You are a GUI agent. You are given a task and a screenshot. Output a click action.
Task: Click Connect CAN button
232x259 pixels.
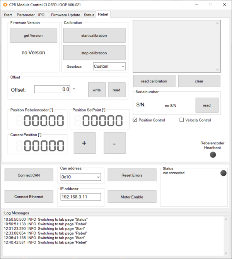(x=29, y=175)
